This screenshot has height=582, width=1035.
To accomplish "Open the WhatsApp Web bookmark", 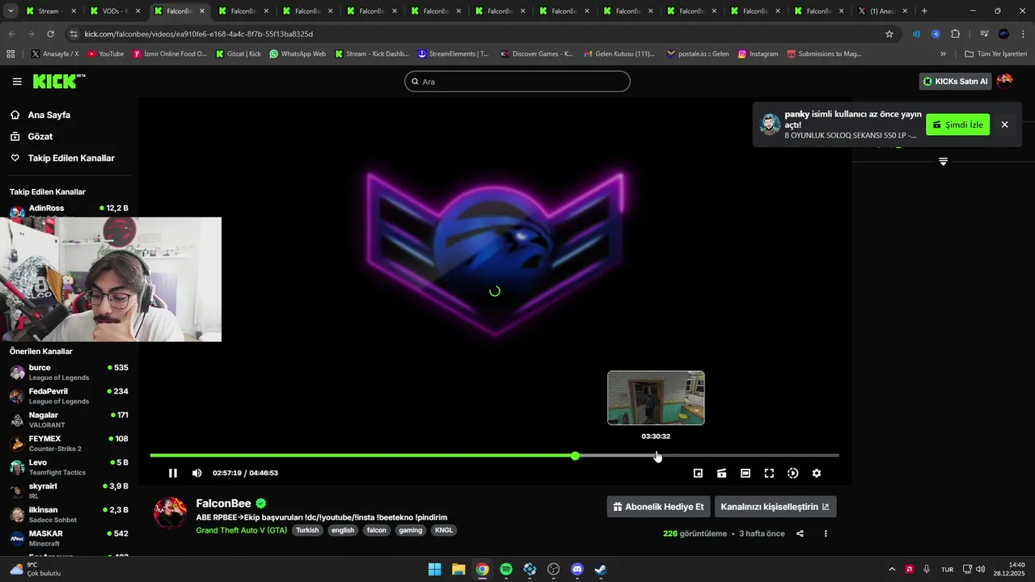I will (298, 54).
